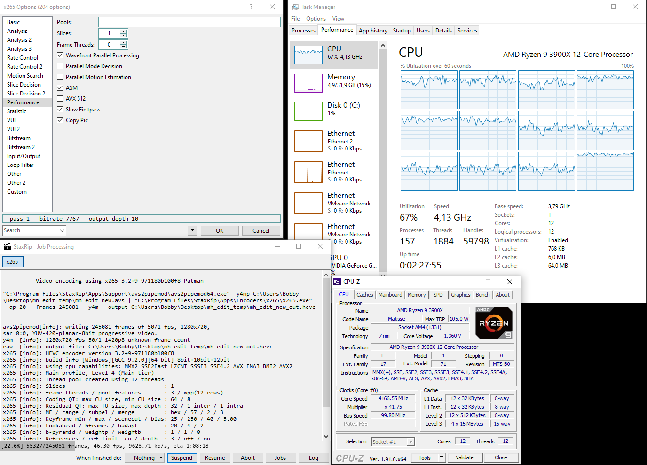Click Cancel in x265 Options
This screenshot has width=647, height=465.
coord(261,231)
